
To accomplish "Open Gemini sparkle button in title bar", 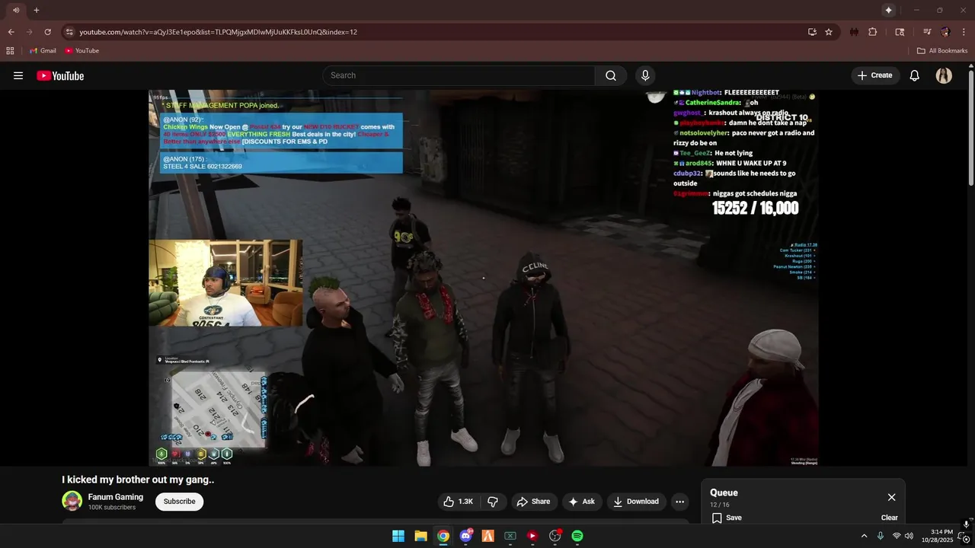I will tap(888, 10).
